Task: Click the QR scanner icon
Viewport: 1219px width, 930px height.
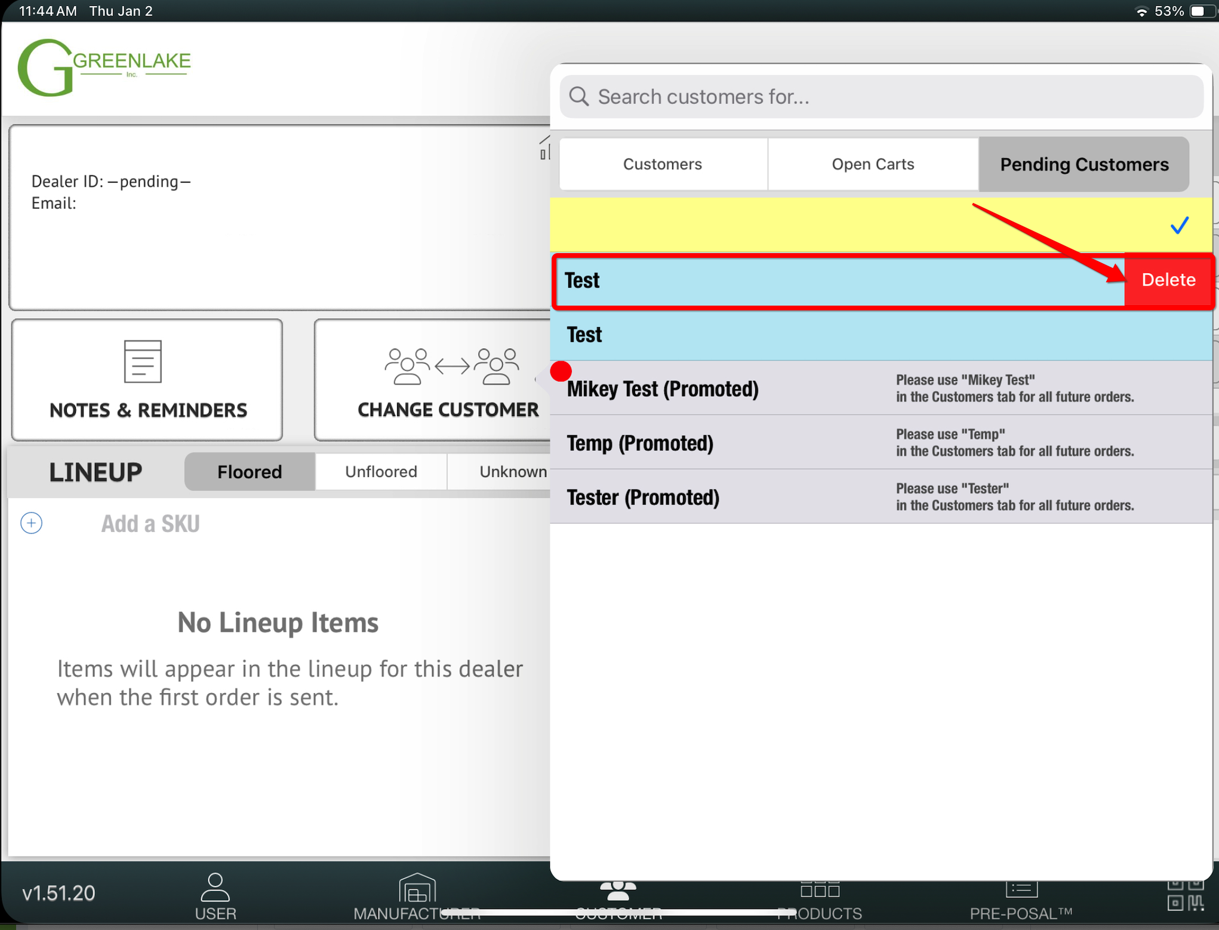Action: [x=1185, y=895]
